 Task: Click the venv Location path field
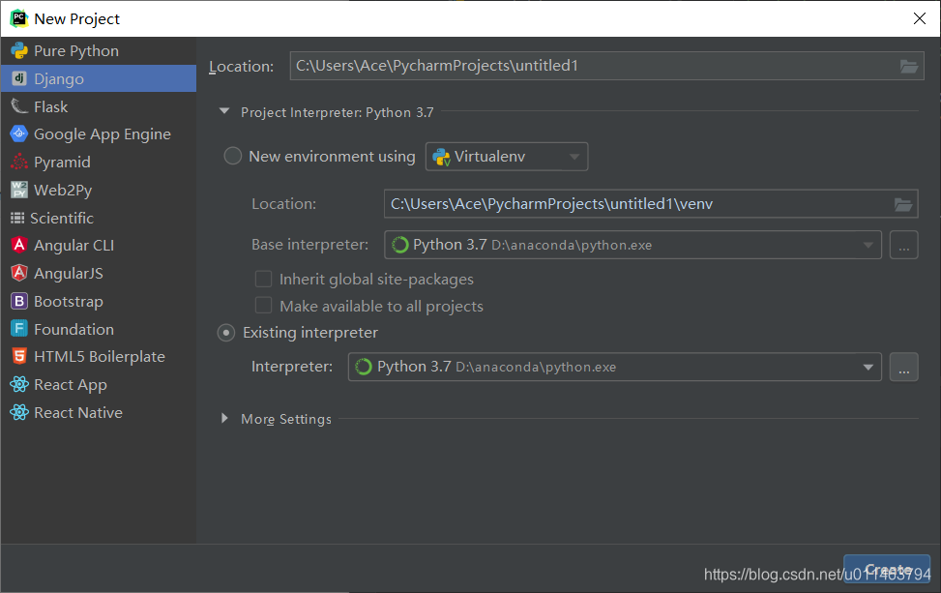(x=651, y=204)
